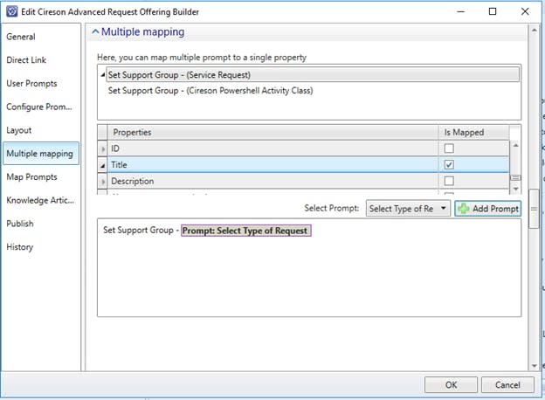Select Set Support Group (Service Request) row

click(313, 75)
